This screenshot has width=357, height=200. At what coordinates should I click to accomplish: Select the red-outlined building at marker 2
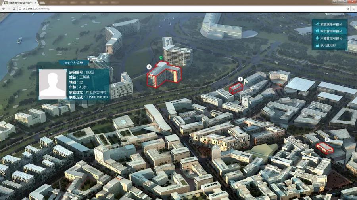325,148
